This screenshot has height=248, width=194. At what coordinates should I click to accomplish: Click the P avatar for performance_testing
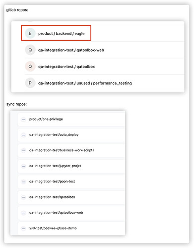tap(30, 83)
